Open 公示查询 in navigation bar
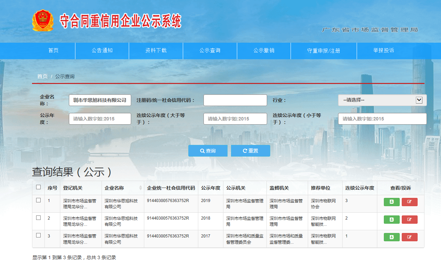Viewport: 441px width, 265px height. (x=210, y=51)
